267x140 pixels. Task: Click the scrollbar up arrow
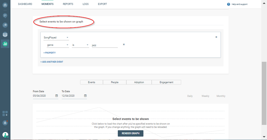(x=264, y=3)
